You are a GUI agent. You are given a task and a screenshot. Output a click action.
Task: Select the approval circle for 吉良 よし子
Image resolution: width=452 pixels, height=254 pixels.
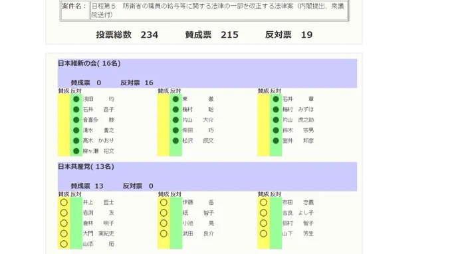263,213
